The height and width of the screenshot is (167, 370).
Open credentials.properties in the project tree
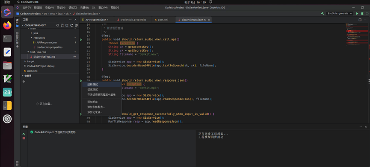(50, 47)
